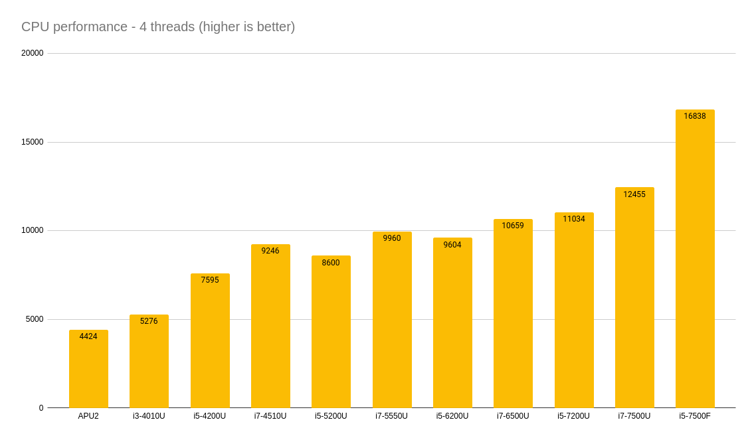Select the i7-4510U bar labeled 9246
Screen dimensions: 752x428
coord(270,326)
